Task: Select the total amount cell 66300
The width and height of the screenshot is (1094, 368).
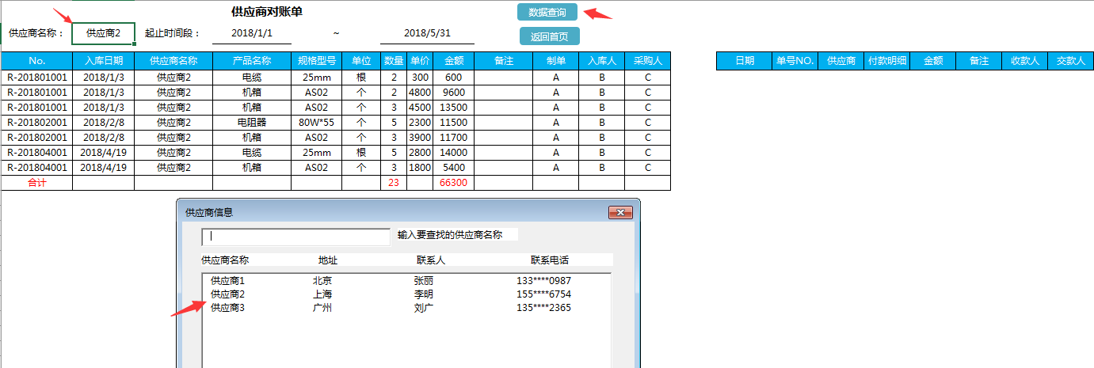Action: [454, 183]
